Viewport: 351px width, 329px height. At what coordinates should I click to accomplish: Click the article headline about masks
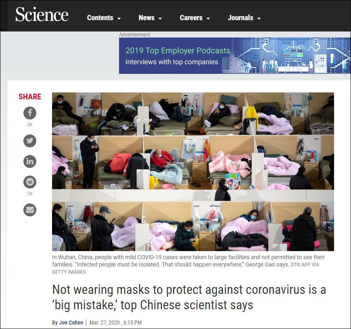tap(189, 297)
